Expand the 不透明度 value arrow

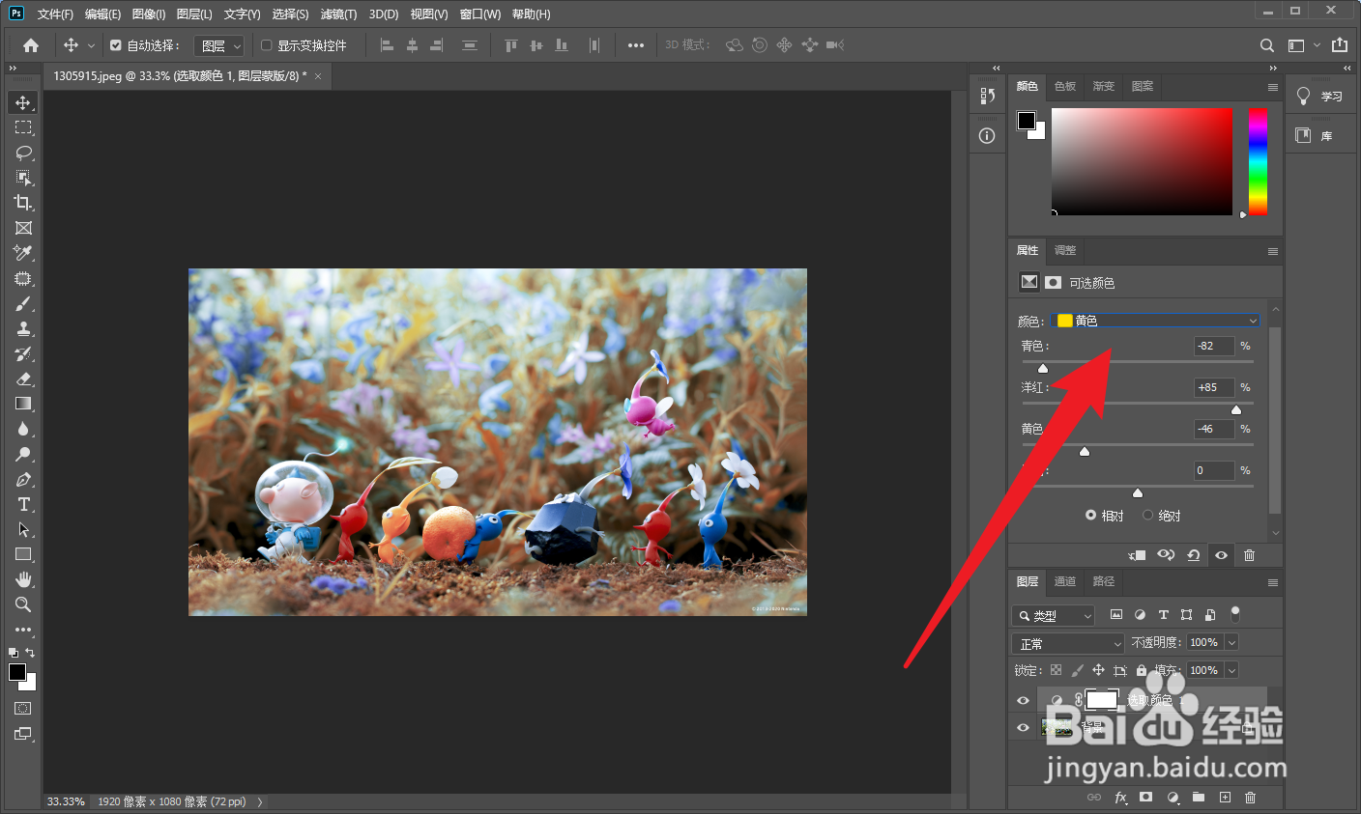pos(1231,642)
